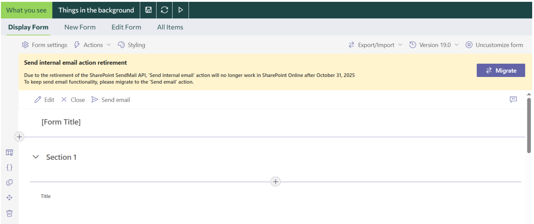Click the curly braces code icon
The width and height of the screenshot is (534, 224).
click(x=9, y=168)
